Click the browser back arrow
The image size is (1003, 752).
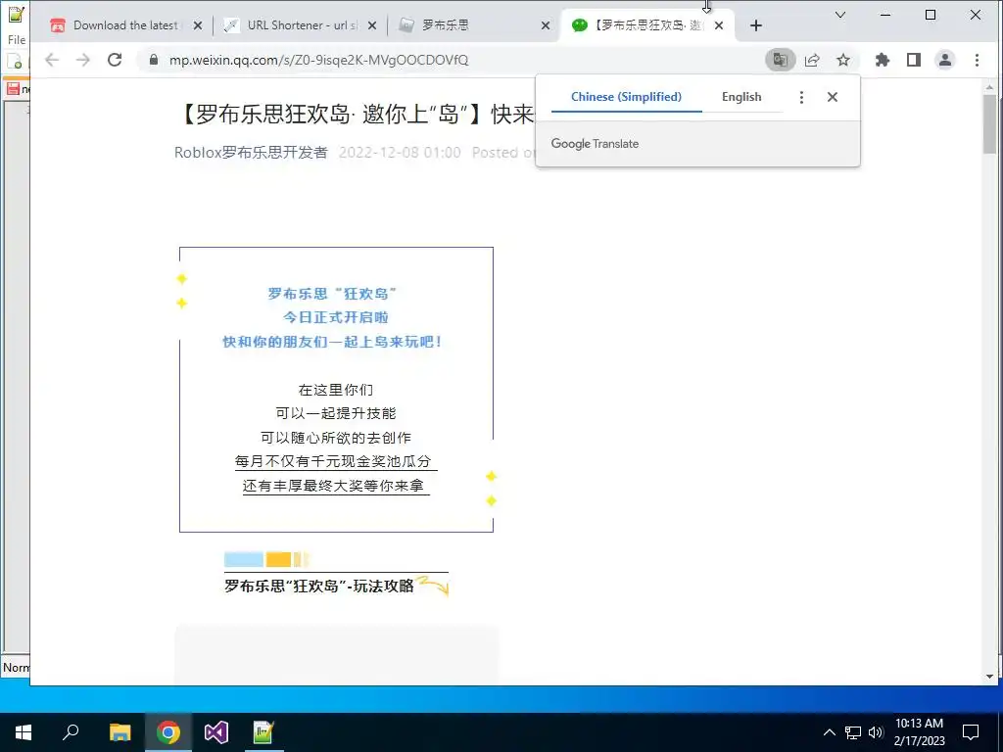coord(52,60)
